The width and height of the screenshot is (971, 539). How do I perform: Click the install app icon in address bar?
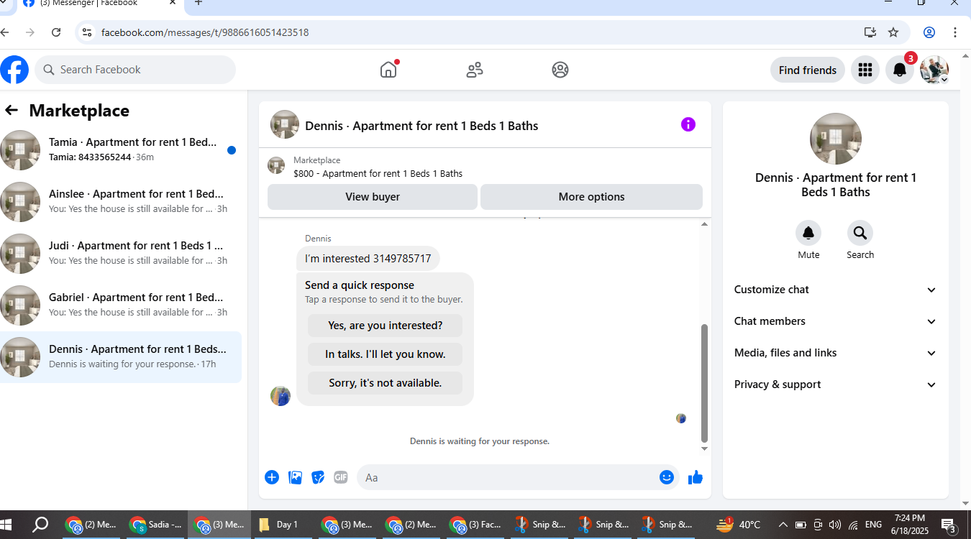[870, 32]
